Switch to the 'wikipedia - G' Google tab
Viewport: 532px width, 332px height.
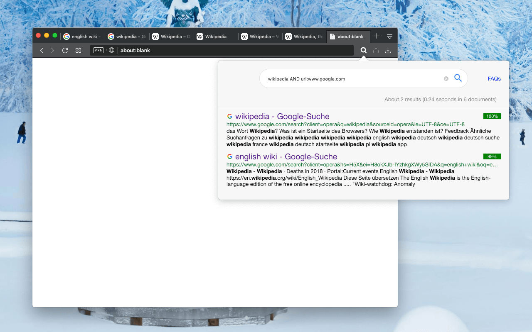coord(126,37)
